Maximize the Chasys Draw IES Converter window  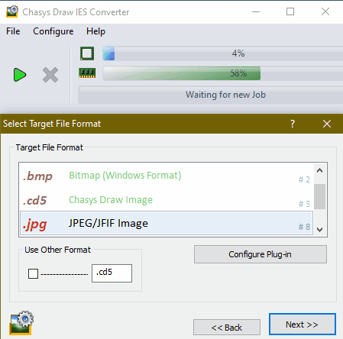(x=290, y=11)
